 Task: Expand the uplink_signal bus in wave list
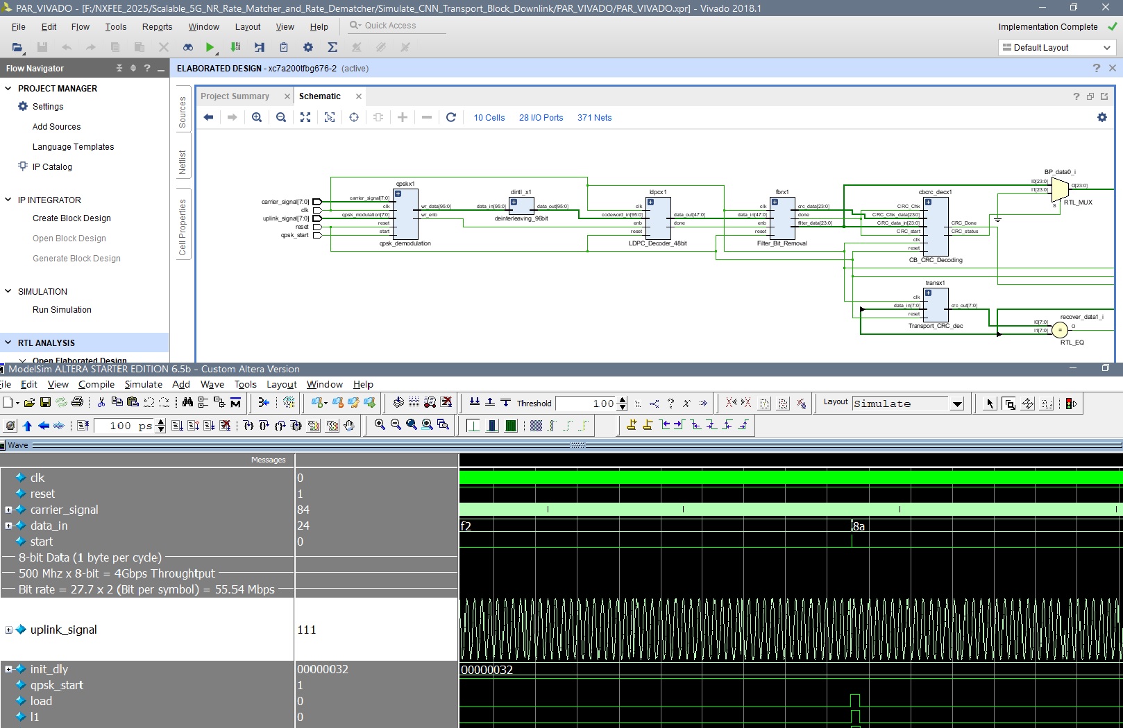click(x=8, y=630)
